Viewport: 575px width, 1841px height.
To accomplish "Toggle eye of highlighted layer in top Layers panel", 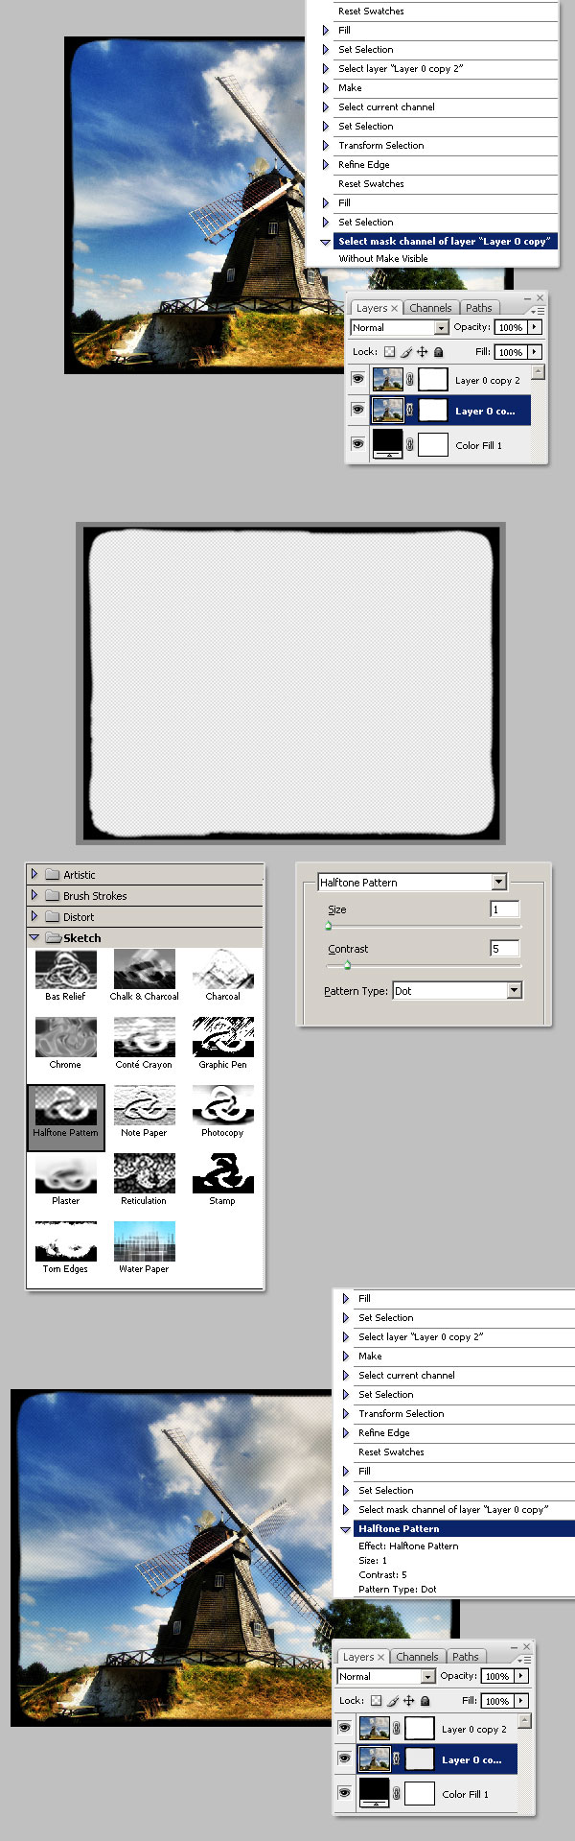I will click(357, 411).
